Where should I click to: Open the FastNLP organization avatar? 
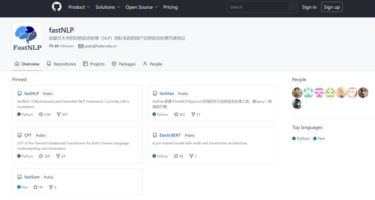point(27,37)
